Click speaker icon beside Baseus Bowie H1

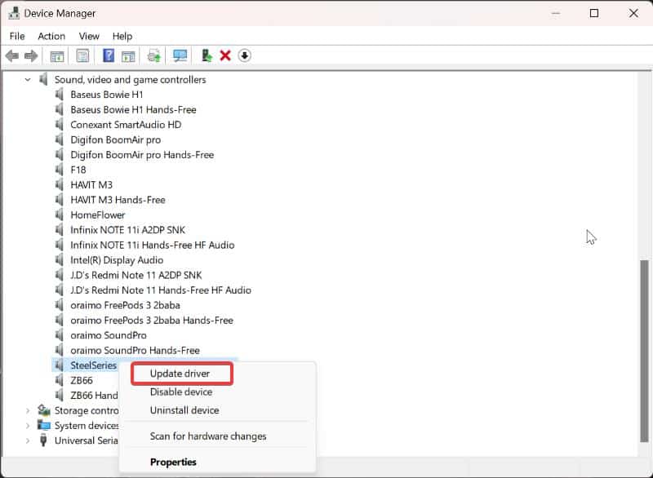59,95
